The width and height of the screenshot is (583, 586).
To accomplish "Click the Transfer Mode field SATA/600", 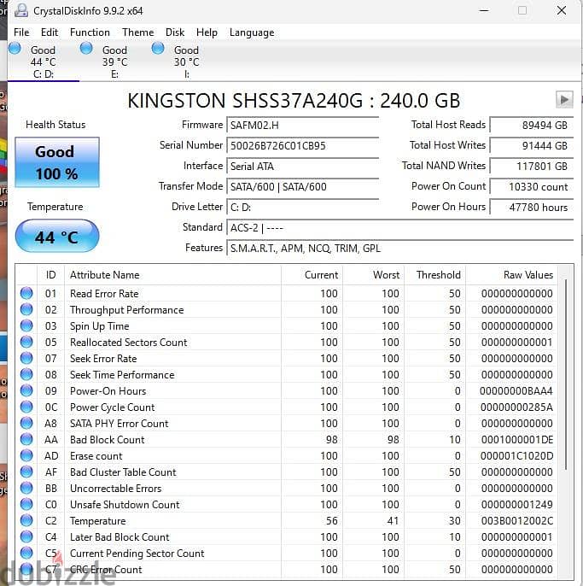I will point(302,186).
